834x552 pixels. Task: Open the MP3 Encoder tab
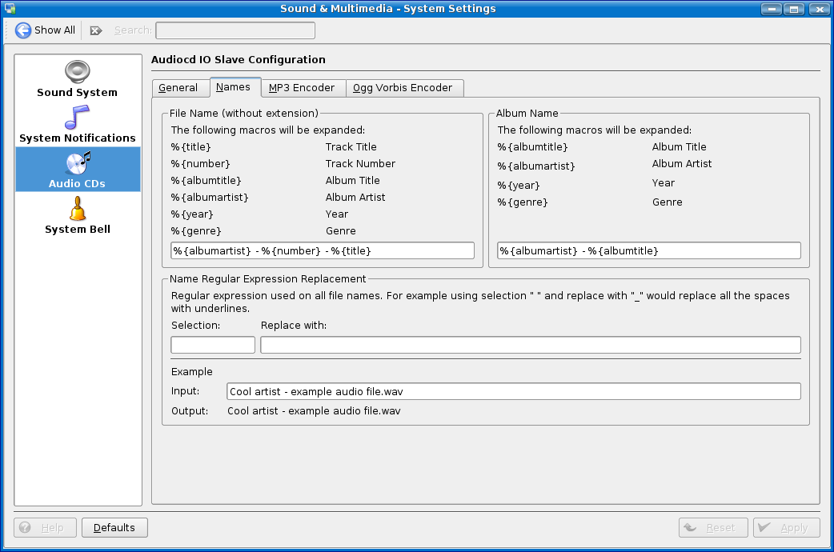302,88
